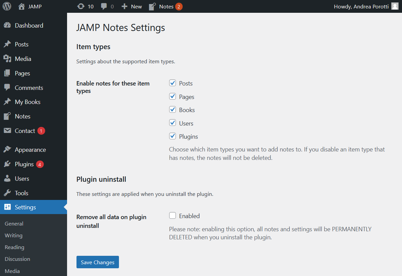Enable remove all data on uninstall
Viewport: 402px width, 276px height.
[173, 215]
